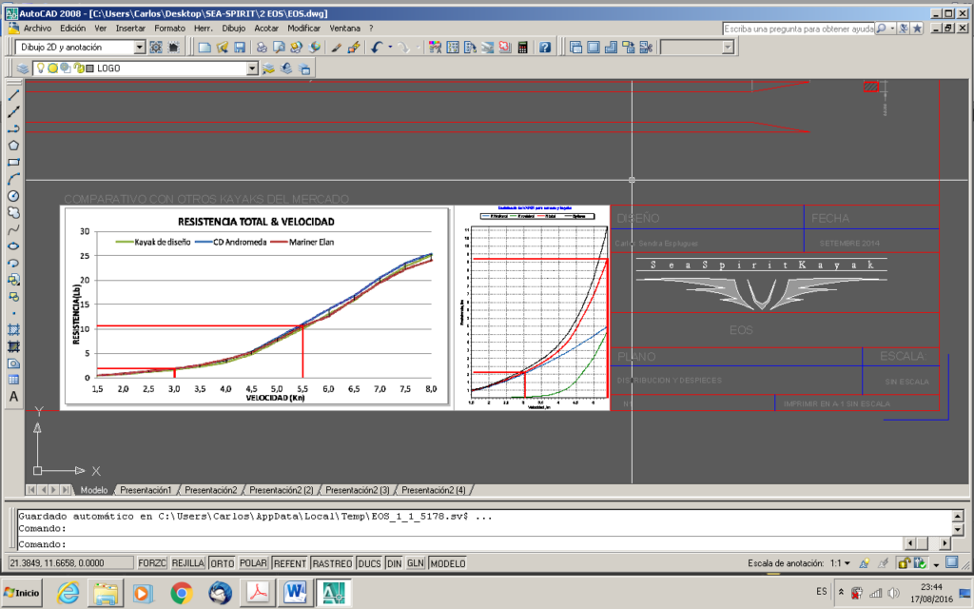Image resolution: width=974 pixels, height=609 pixels.
Task: Switch to the Presentación1 layout tab
Action: [x=146, y=490]
